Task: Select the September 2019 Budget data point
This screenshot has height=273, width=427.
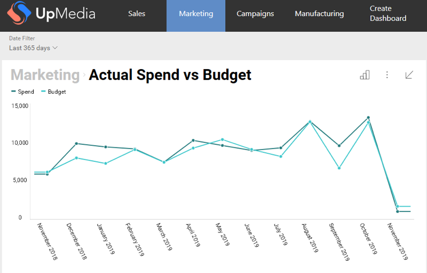Action: [x=339, y=168]
